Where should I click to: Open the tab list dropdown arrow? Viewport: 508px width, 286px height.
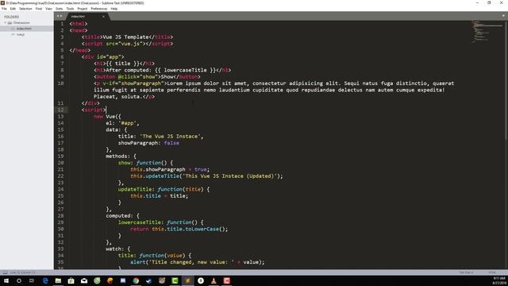tap(503, 16)
